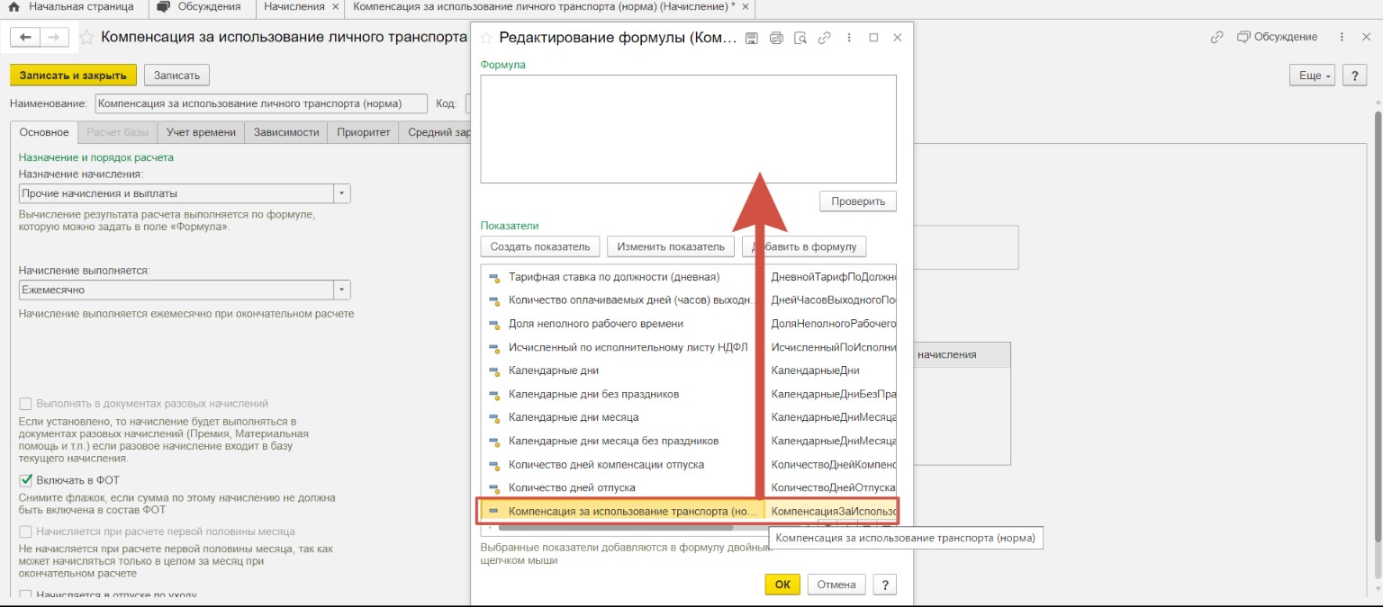Click the print icon in formula dialog
The height and width of the screenshot is (607, 1383).
coord(776,38)
